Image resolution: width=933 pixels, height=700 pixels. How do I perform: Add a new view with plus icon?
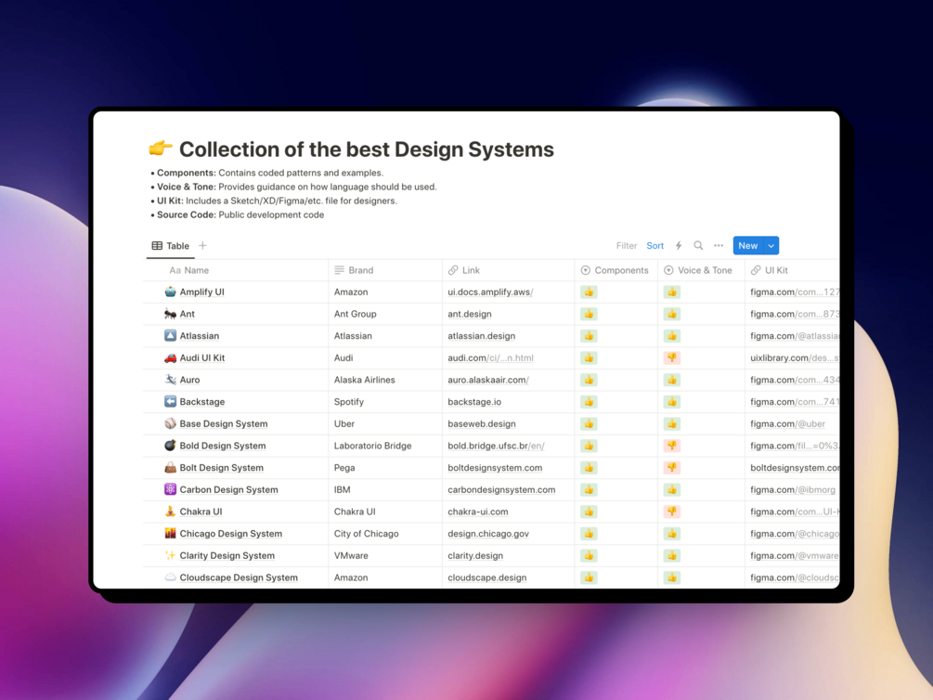pyautogui.click(x=203, y=245)
